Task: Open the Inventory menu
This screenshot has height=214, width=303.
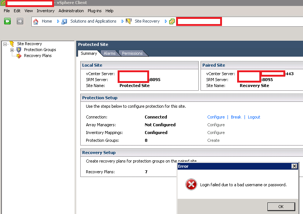Action: click(x=46, y=11)
